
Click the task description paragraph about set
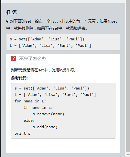[x=61, y=25]
